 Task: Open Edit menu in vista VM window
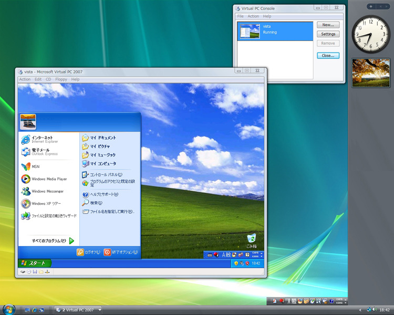click(38, 79)
